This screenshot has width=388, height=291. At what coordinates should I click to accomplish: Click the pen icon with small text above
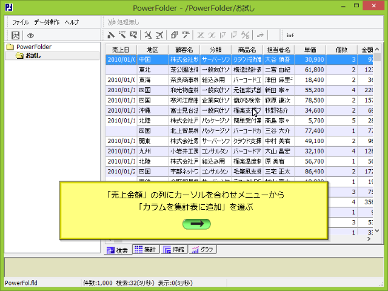coord(122,35)
